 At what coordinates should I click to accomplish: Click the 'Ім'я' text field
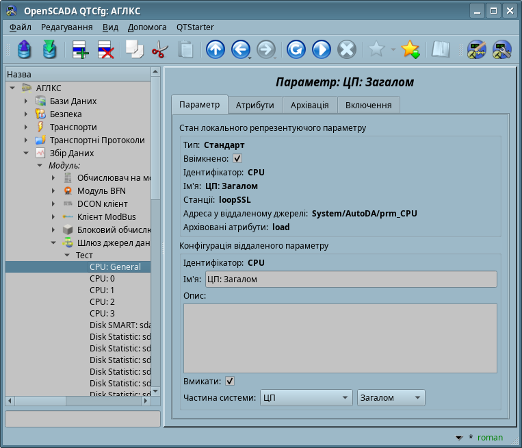click(x=351, y=279)
